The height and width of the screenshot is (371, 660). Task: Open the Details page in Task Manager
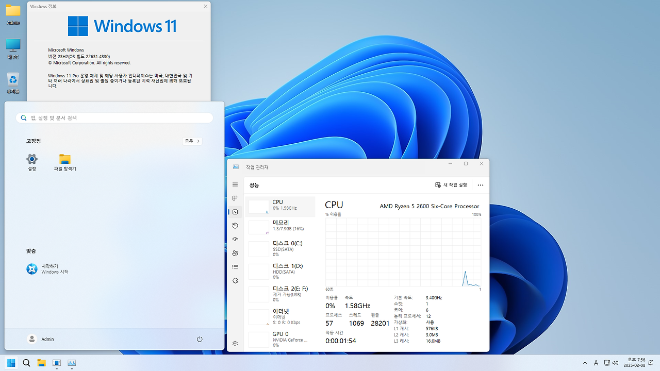point(235,267)
